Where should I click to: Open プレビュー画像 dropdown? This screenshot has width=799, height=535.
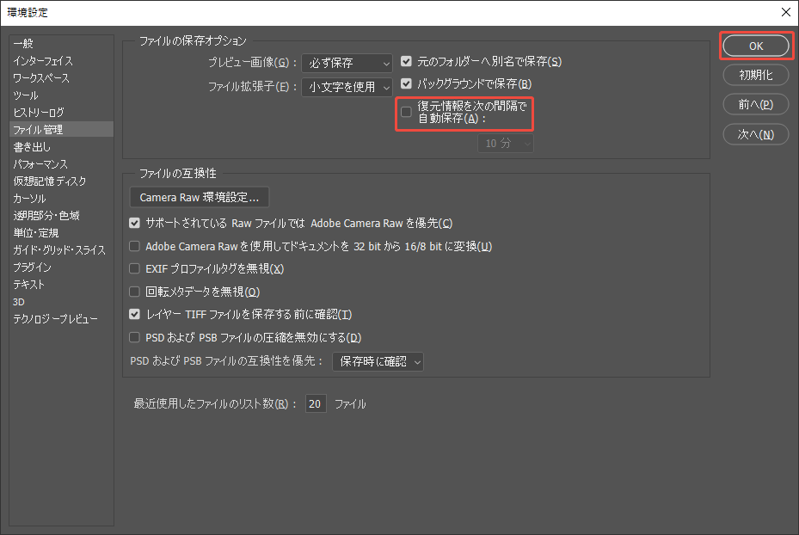(347, 62)
